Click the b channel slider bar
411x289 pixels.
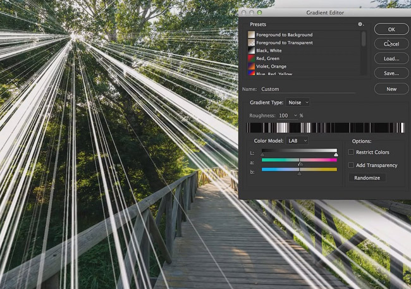point(299,169)
